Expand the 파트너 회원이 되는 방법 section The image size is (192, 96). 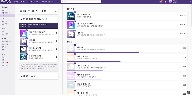click(x=39, y=11)
